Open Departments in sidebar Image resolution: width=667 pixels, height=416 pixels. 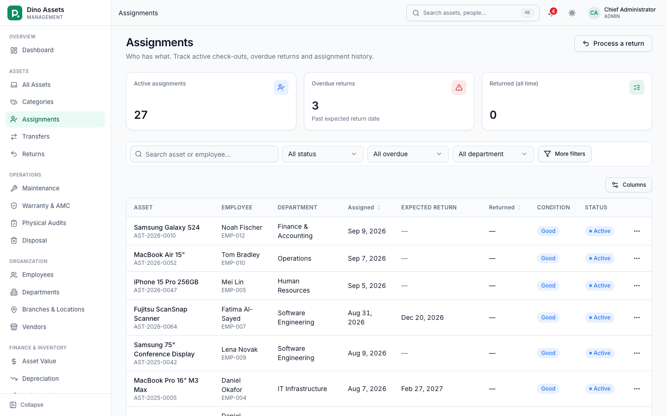tap(55, 292)
